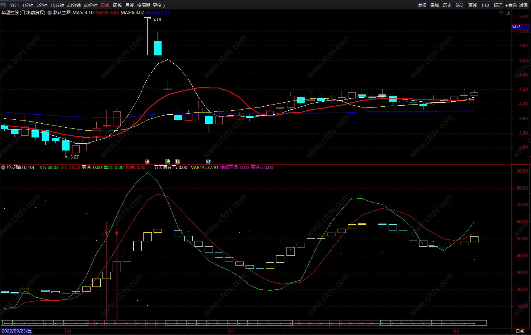Open the F10 company info page
This screenshot has width=531, height=335.
click(485, 5)
